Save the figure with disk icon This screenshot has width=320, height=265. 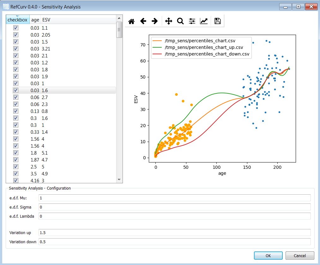click(218, 21)
